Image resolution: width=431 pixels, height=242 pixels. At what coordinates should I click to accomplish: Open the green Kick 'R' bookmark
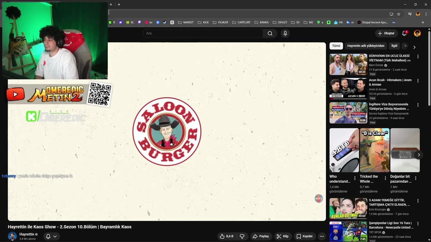click(112, 23)
